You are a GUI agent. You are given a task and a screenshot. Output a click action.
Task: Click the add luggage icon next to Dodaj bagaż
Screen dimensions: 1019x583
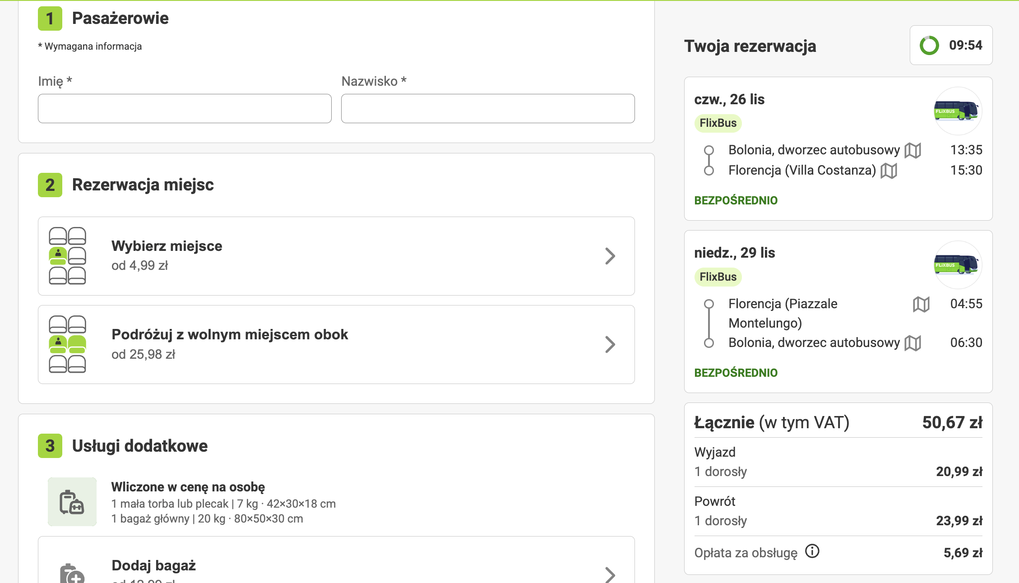tap(72, 573)
